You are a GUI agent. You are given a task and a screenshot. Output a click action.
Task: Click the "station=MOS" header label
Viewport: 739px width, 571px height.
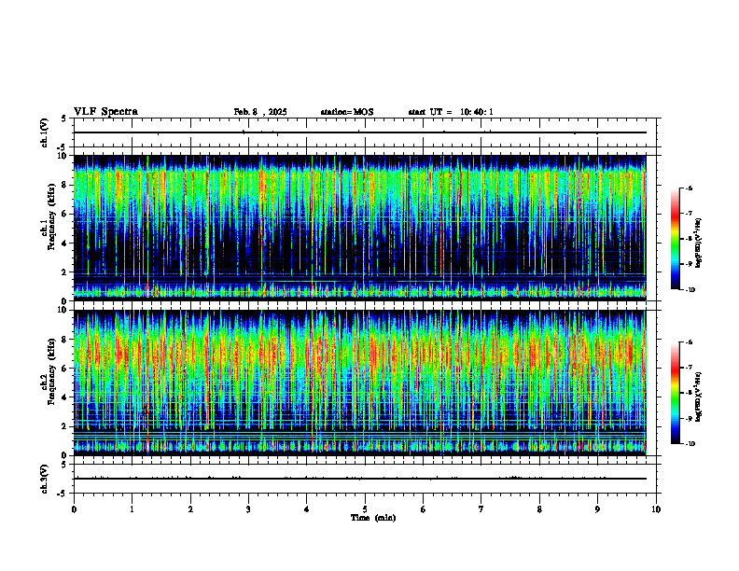tap(347, 112)
